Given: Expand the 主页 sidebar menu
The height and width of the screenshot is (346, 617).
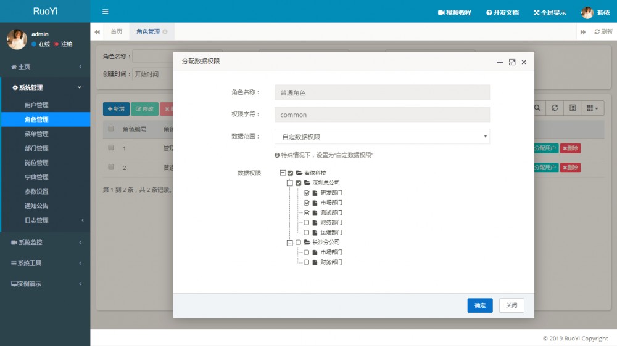Looking at the screenshot, I should click(45, 66).
